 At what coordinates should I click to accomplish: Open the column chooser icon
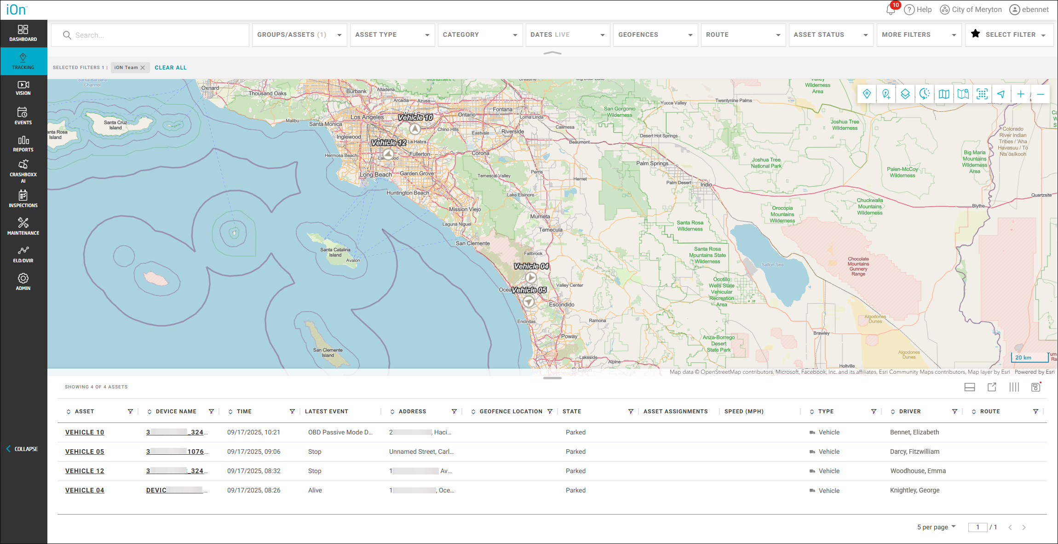[x=1014, y=387]
